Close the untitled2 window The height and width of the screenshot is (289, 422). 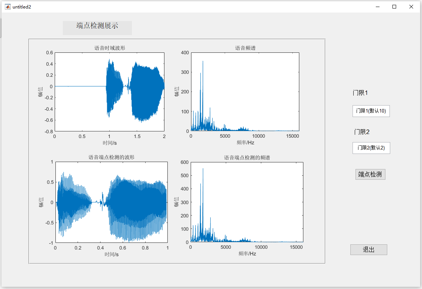coord(411,7)
